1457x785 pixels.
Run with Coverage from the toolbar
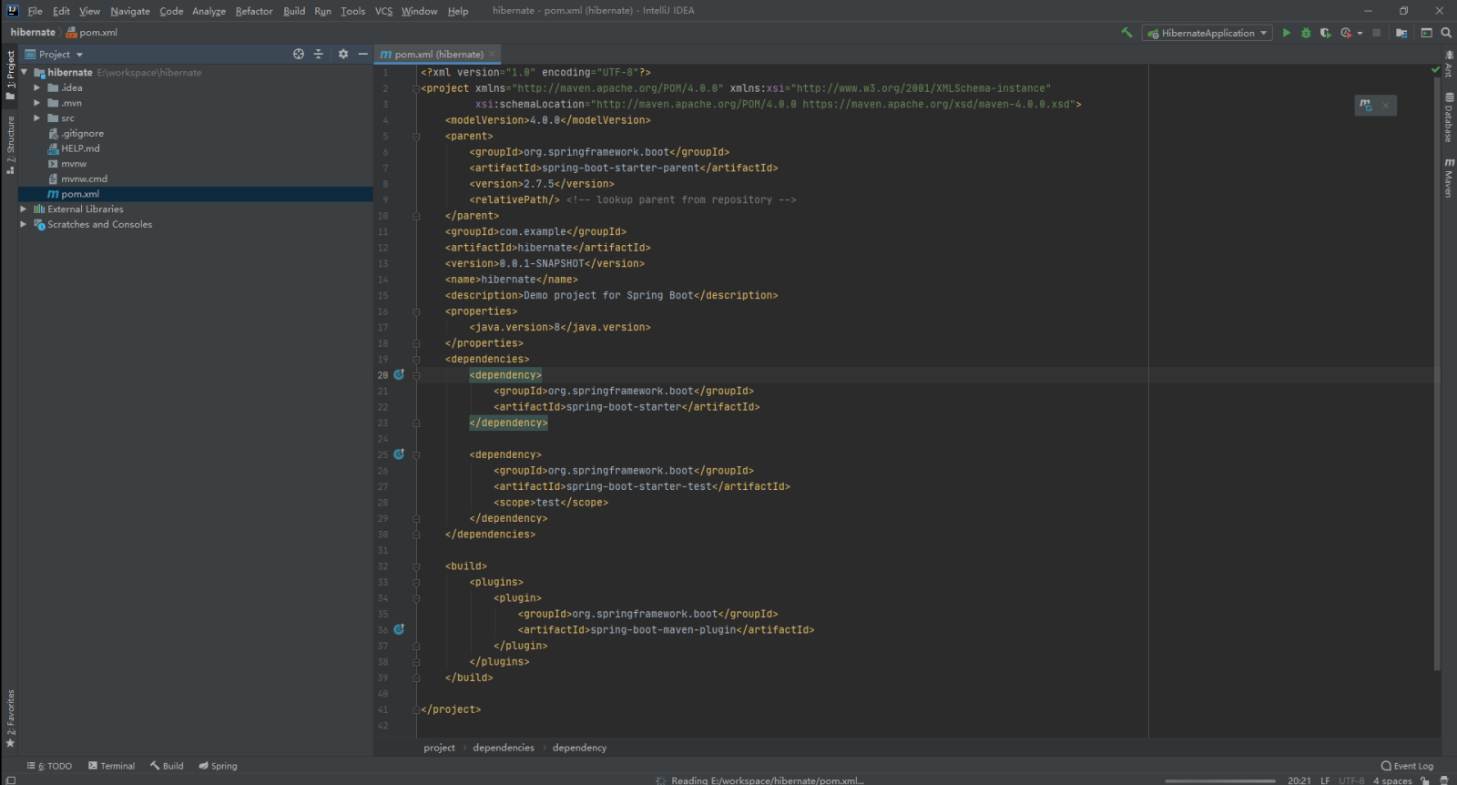point(1325,33)
